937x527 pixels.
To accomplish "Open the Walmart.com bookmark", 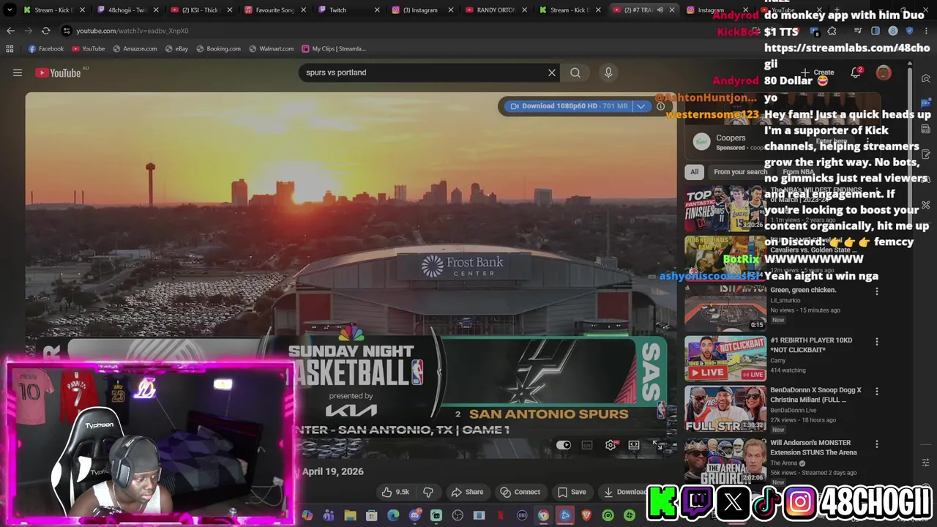I will [271, 48].
